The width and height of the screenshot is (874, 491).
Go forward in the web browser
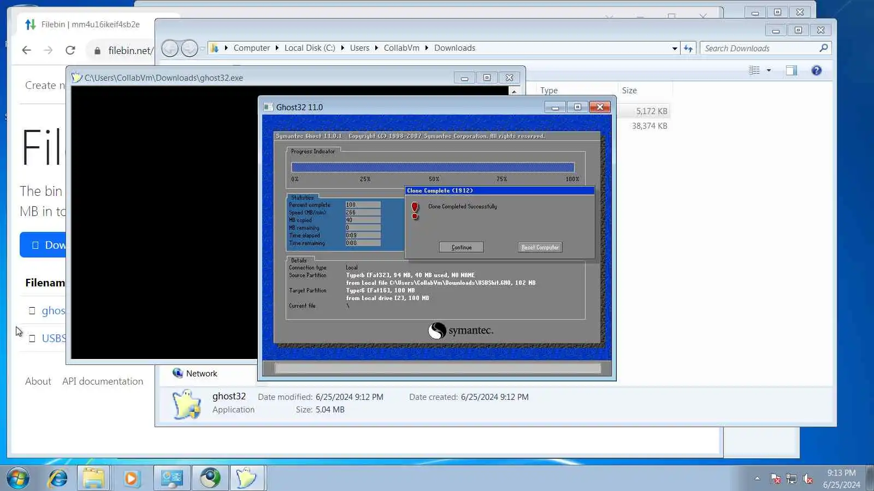(x=48, y=50)
